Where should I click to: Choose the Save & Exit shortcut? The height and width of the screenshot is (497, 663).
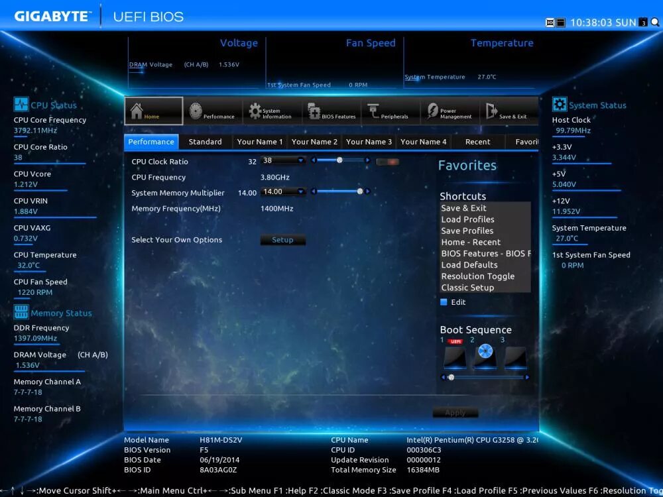(485, 208)
